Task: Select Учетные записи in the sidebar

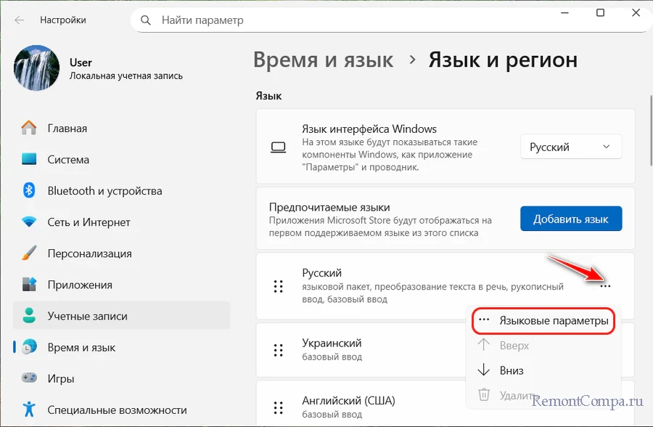Action: pyautogui.click(x=87, y=316)
